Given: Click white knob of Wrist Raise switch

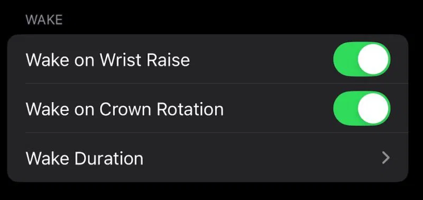Looking at the screenshot, I should [x=373, y=59].
